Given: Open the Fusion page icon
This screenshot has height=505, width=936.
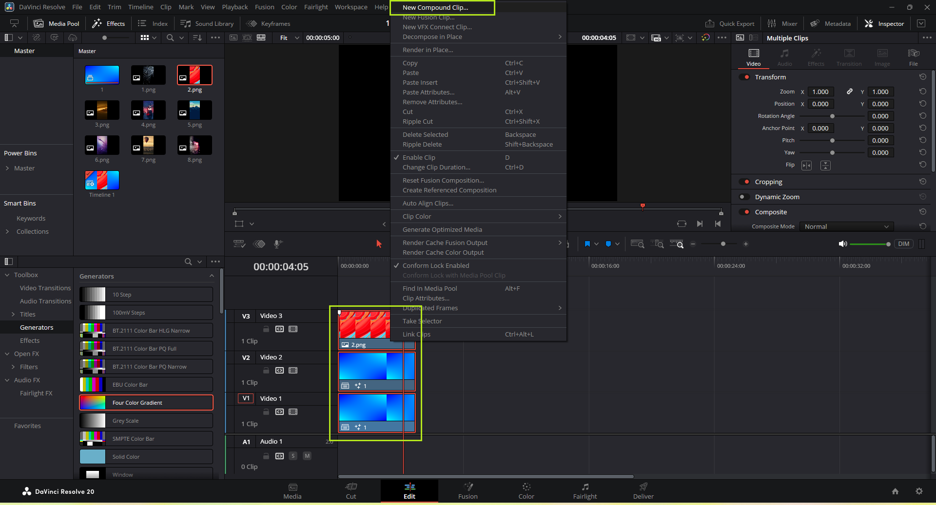Looking at the screenshot, I should 468,490.
